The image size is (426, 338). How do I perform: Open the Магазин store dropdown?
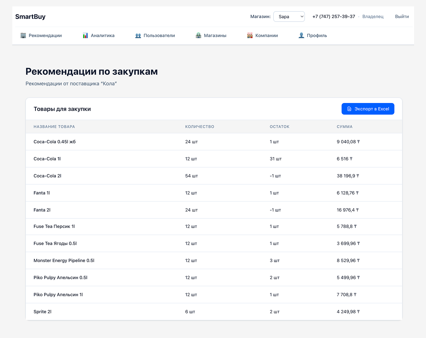click(289, 17)
